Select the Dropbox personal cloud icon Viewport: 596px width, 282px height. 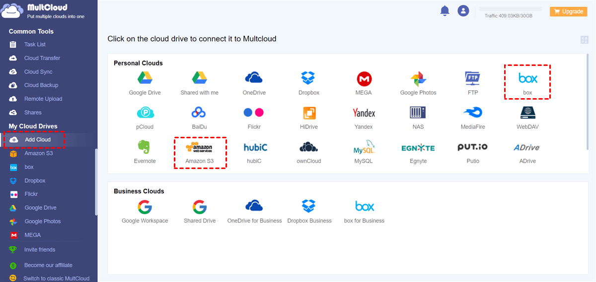(x=308, y=78)
